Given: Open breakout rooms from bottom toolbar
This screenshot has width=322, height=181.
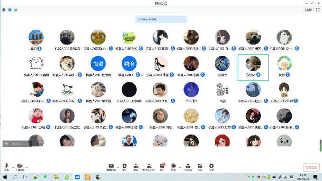Looking at the screenshot, I should (x=188, y=167).
